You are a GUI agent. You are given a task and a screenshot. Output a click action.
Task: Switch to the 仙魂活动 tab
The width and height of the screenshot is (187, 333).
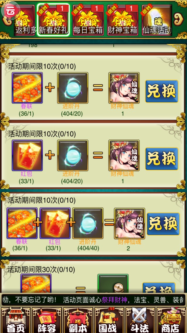157,20
